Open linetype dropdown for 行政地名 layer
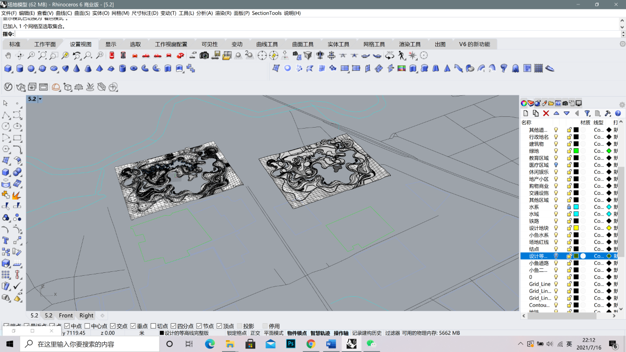 599,137
